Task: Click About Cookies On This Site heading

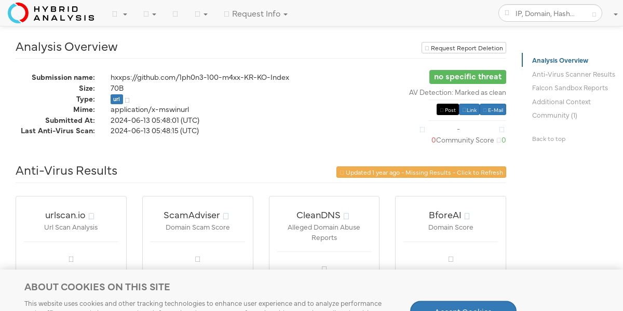Action: [97, 287]
